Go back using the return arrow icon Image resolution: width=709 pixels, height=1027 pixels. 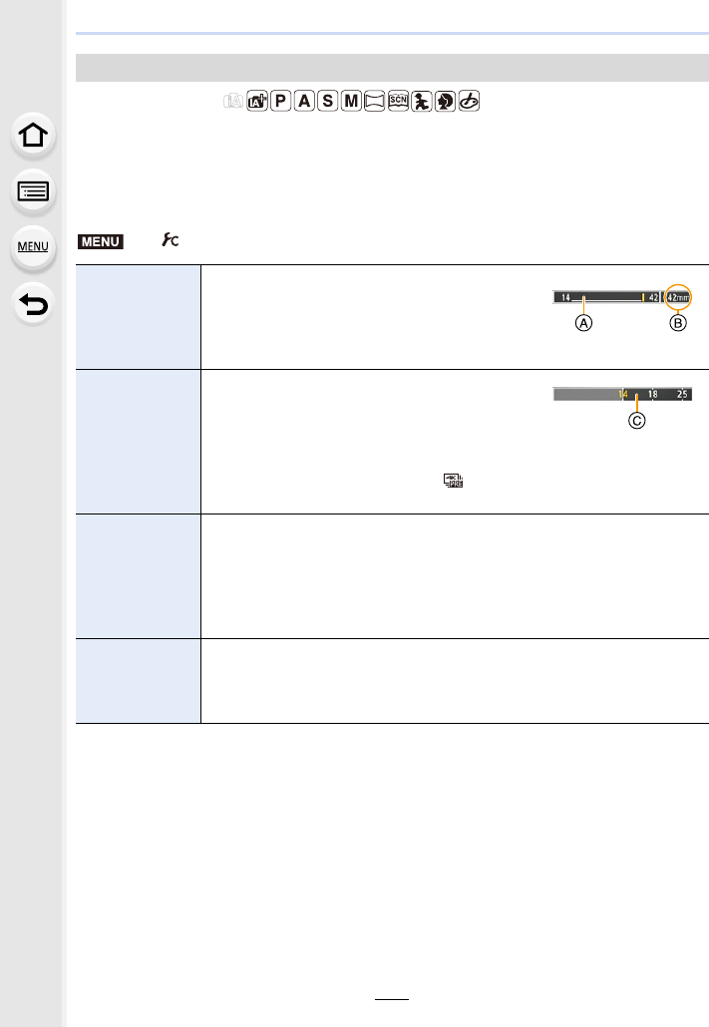33,305
